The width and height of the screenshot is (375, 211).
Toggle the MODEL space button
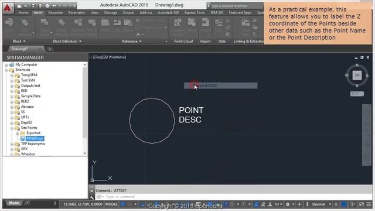pyautogui.click(x=111, y=205)
